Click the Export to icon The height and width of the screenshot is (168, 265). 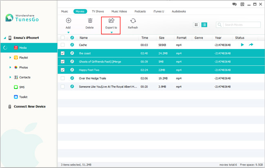111,21
